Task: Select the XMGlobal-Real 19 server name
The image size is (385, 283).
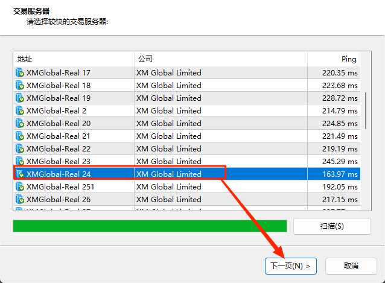Action: (59, 98)
